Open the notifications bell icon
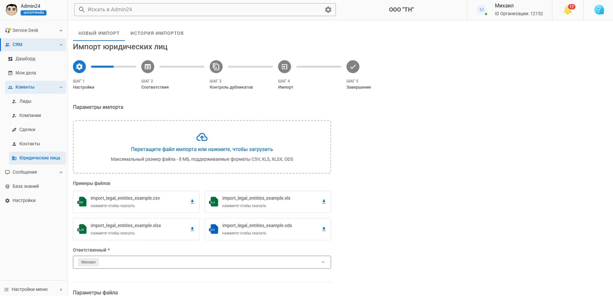 [x=568, y=10]
